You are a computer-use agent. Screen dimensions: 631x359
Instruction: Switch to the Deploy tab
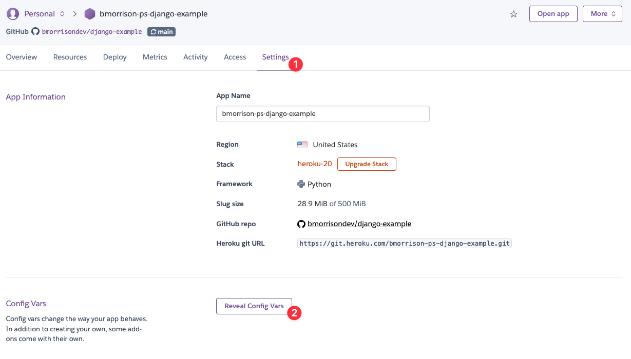click(x=114, y=57)
